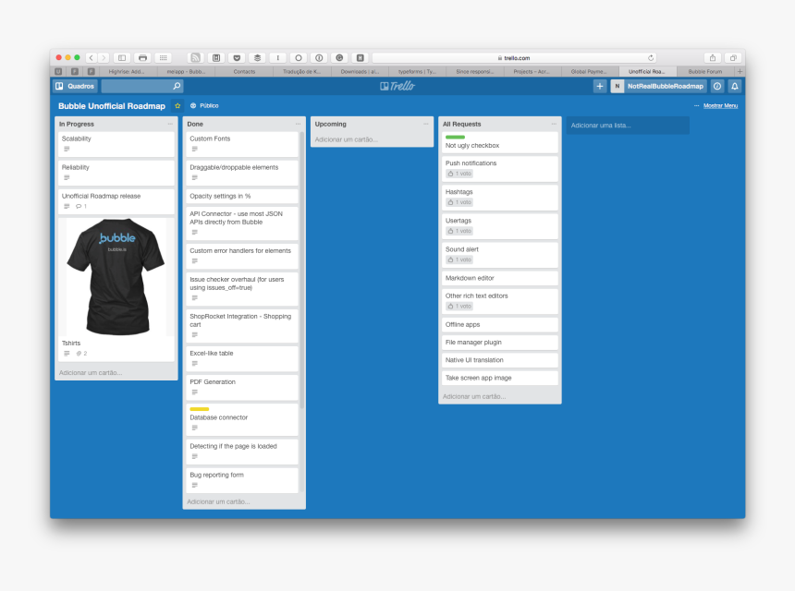Click the Safari share button
The height and width of the screenshot is (591, 795).
click(713, 58)
